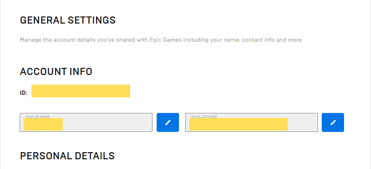Viewport: 371px width, 169px height.
Task: Edit the email address with the blue button
Action: point(333,122)
